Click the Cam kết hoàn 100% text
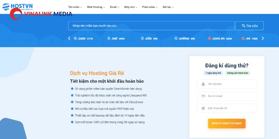The image size is (279, 139). click(110, 122)
